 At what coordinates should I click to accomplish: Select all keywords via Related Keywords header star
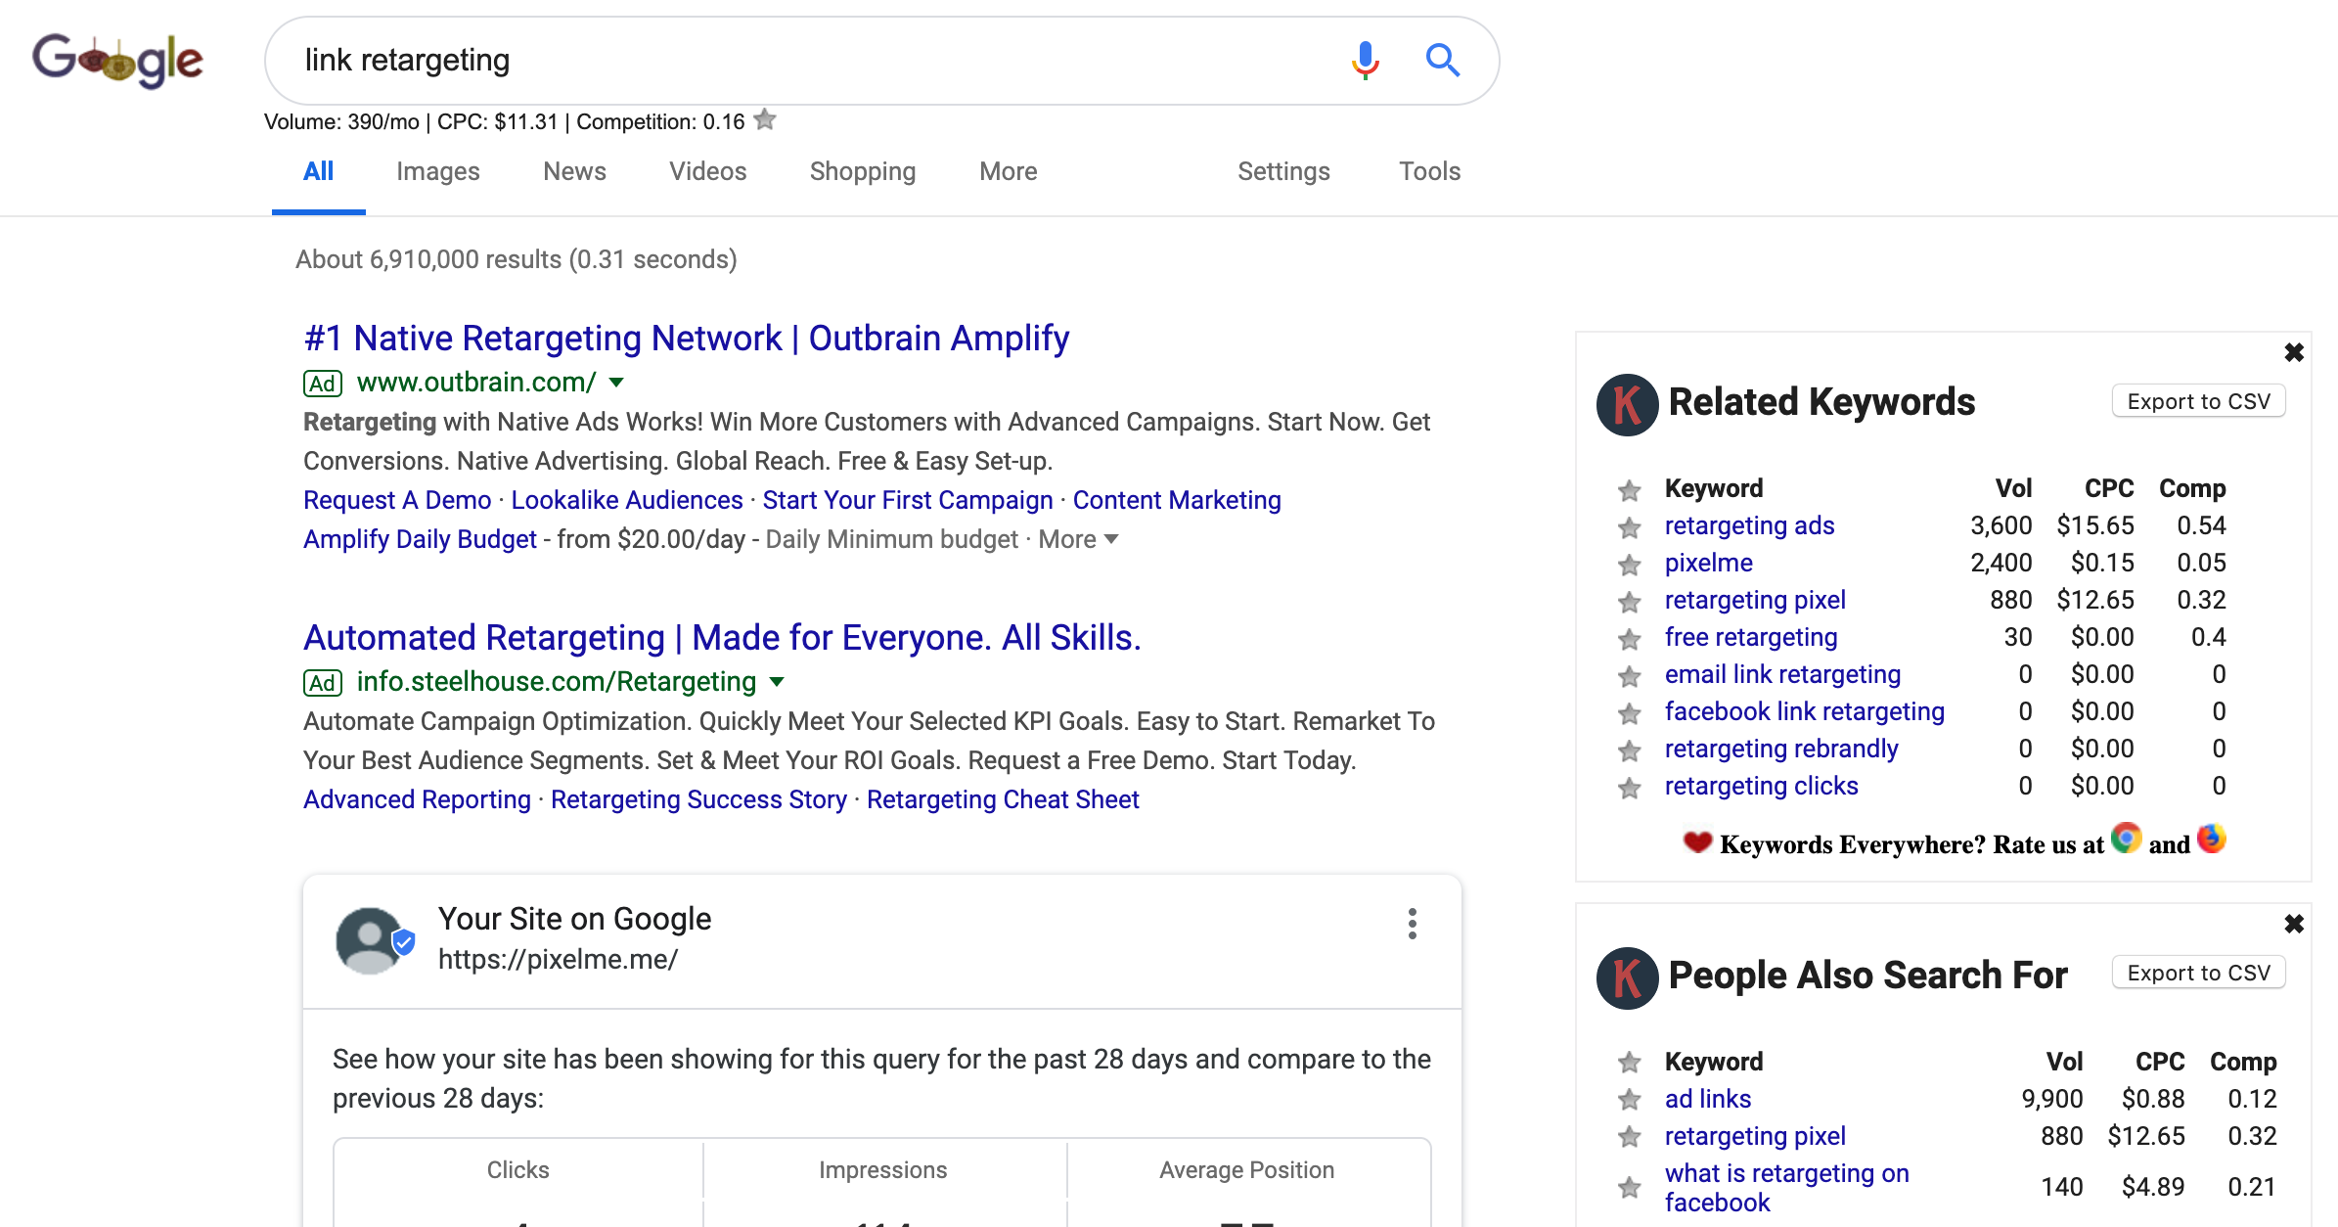(1629, 490)
